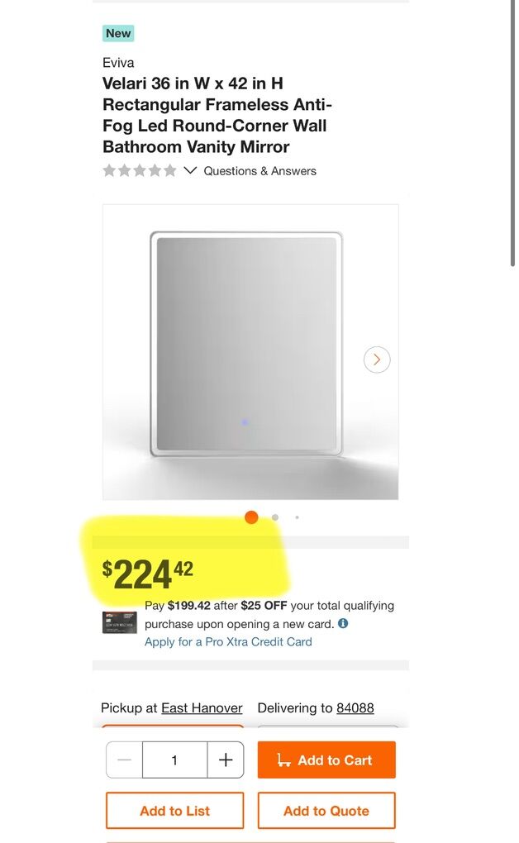The width and height of the screenshot is (519, 843).
Task: Open the Questions & Answers link
Action: click(x=259, y=171)
